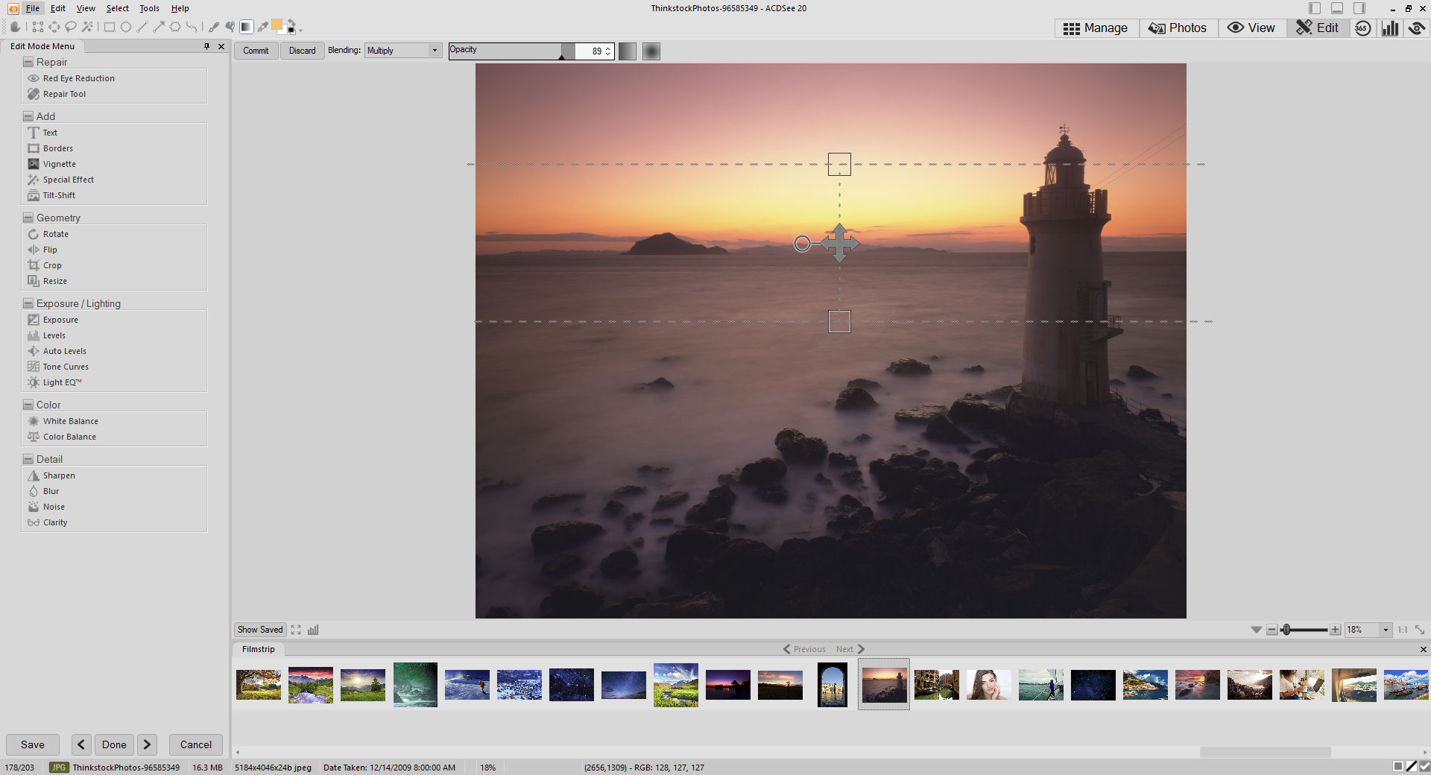Select the Rectangle shape tool

tap(110, 28)
